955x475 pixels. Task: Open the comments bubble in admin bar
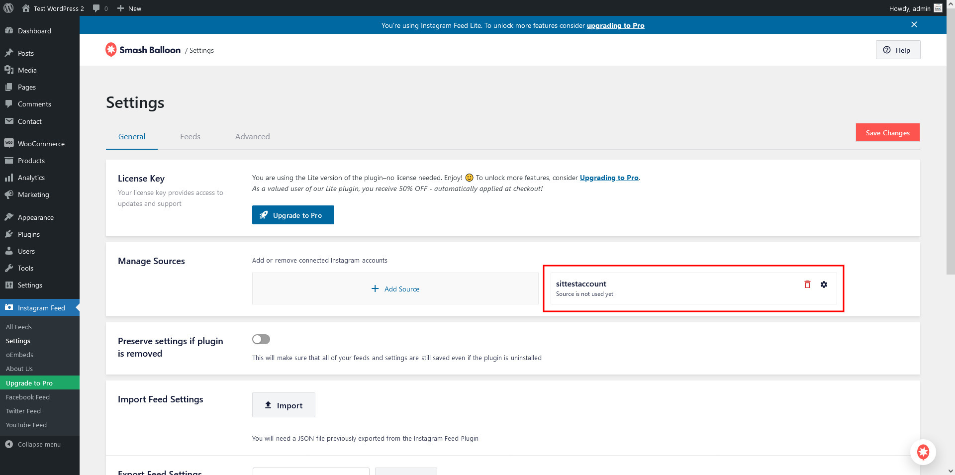point(100,8)
